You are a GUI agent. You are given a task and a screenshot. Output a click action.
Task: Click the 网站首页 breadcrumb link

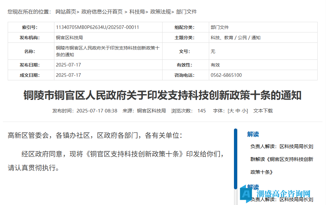click(66, 12)
